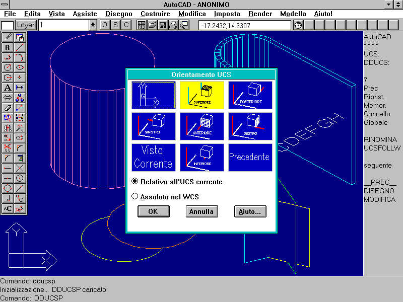Select the 'Vista Corrente' tile
Viewport: 403px width, 302px height.
coord(154,157)
